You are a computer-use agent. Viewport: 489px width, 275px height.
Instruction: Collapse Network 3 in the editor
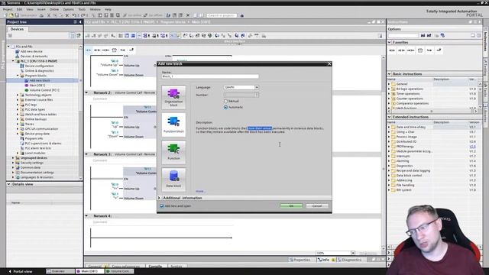(86, 154)
